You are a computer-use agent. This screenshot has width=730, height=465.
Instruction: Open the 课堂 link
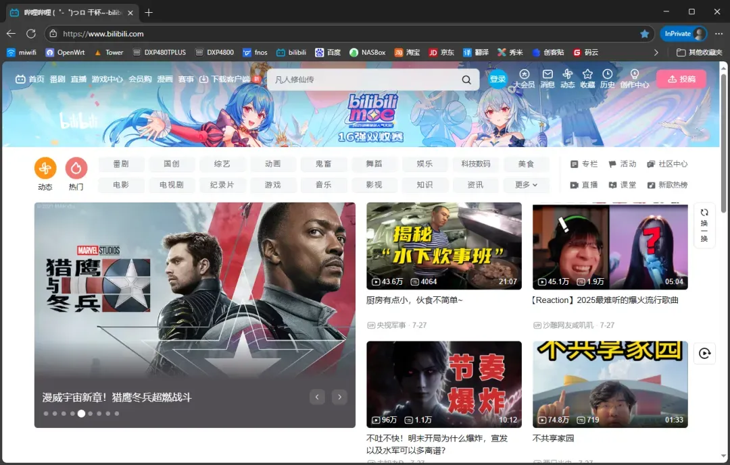click(622, 185)
